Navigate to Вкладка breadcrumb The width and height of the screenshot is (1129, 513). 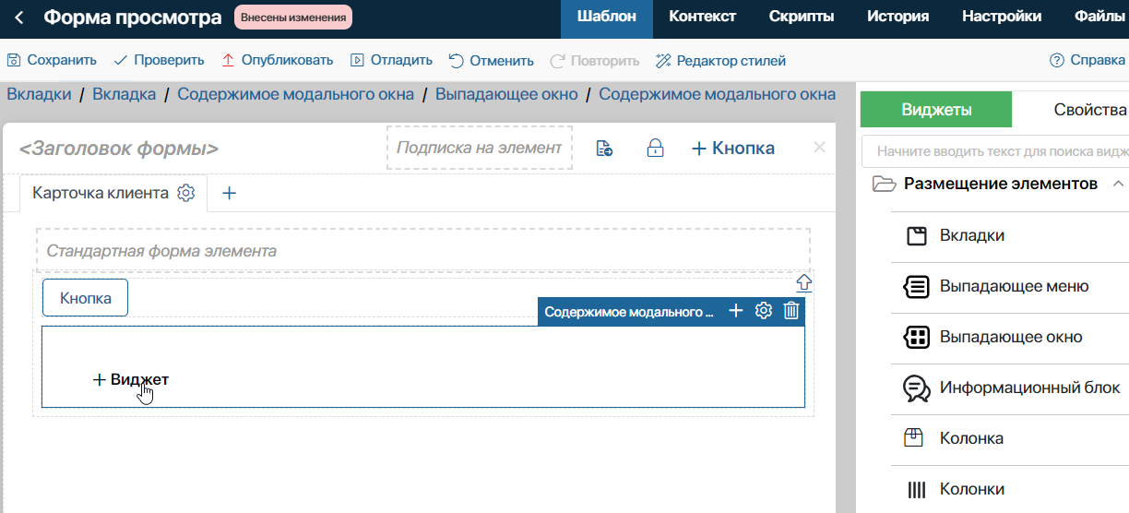point(125,94)
